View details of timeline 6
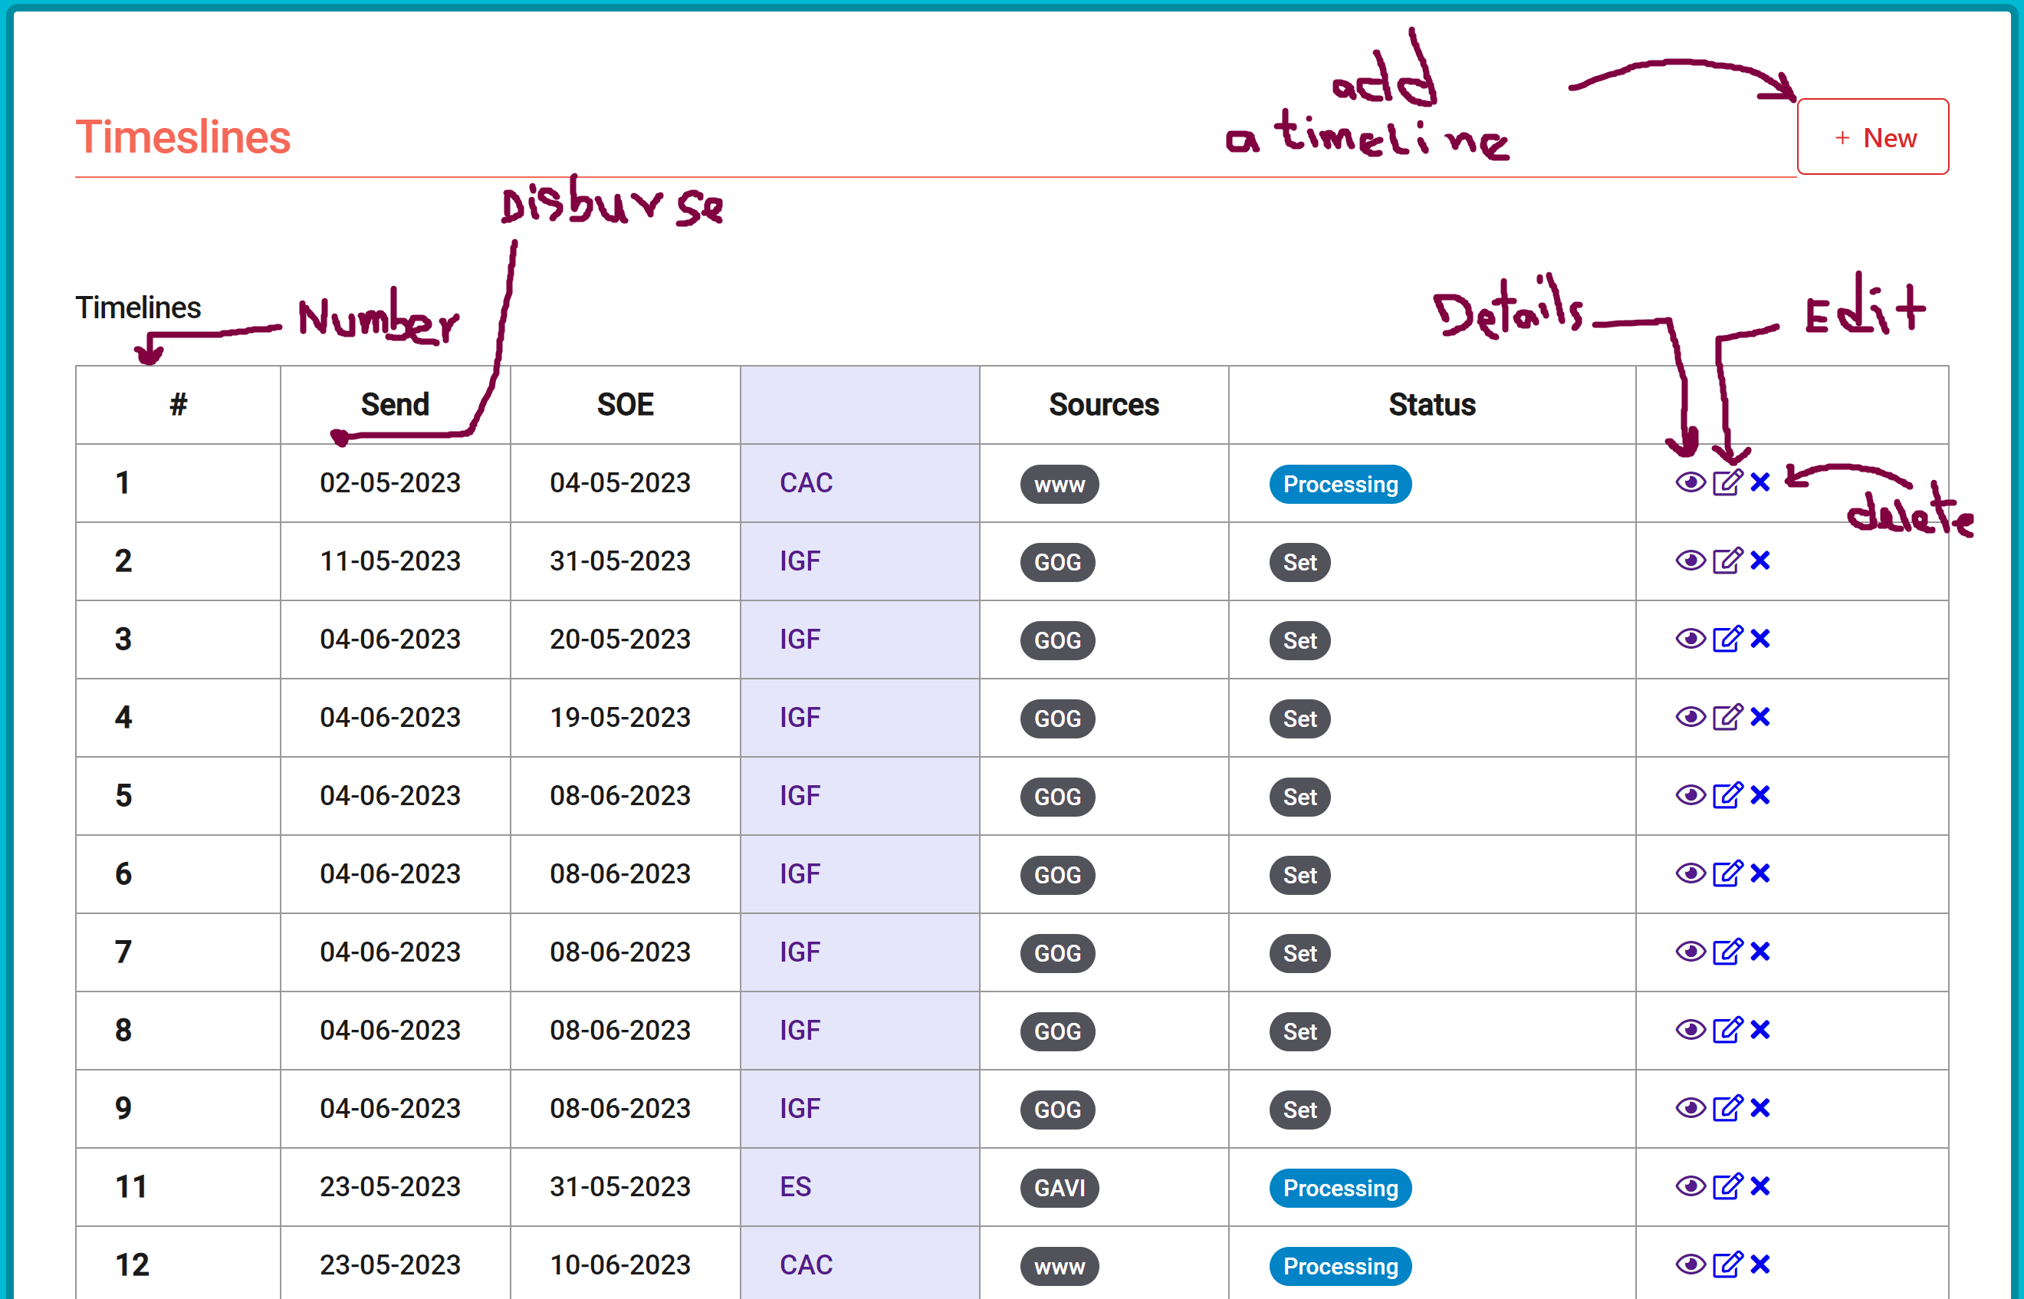This screenshot has width=2024, height=1299. [x=1690, y=874]
